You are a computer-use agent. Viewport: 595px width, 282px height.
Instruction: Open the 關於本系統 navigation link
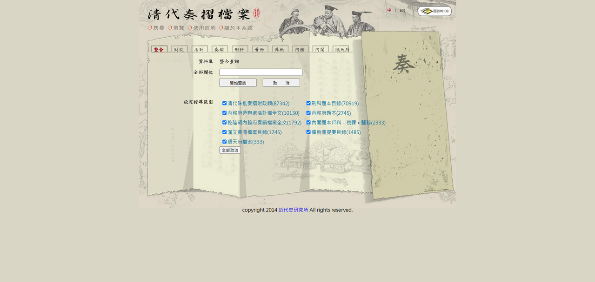235,28
